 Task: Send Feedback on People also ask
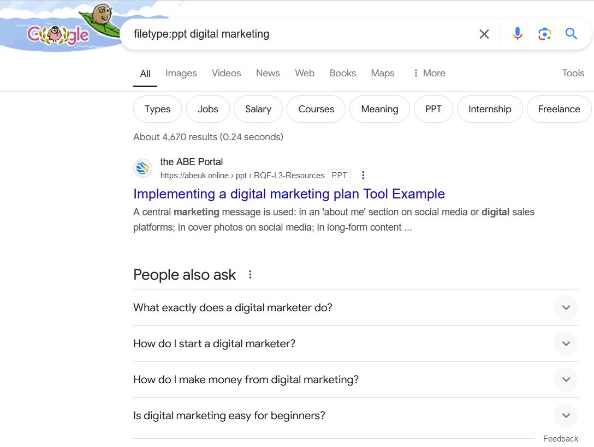pos(560,438)
